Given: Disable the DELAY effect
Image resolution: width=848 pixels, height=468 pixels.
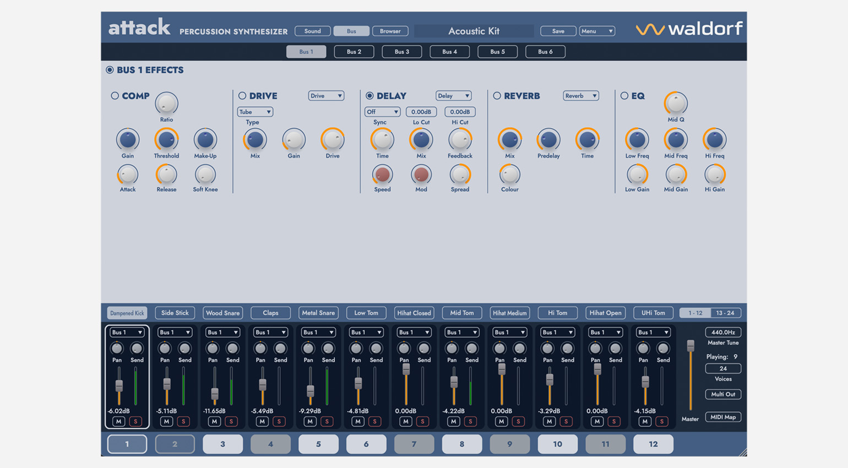Looking at the screenshot, I should (369, 96).
